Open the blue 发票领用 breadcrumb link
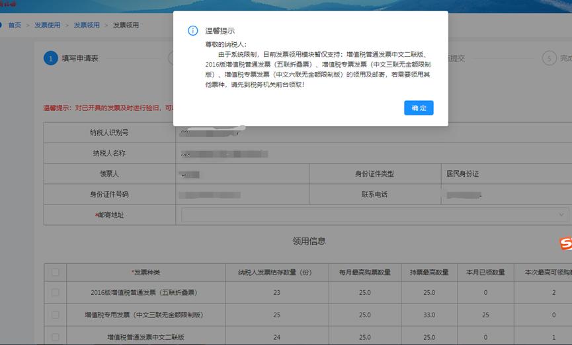 [x=87, y=25]
